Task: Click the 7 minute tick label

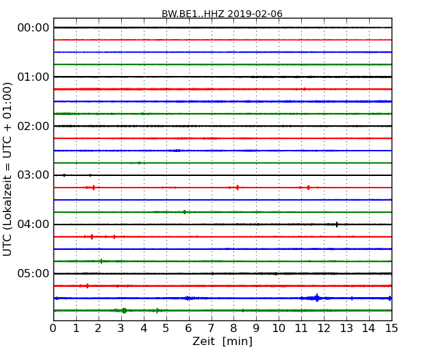Action: click(x=211, y=329)
